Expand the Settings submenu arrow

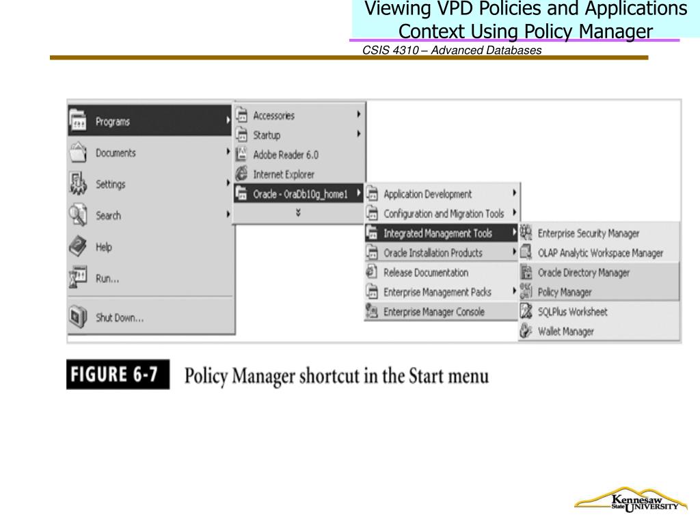pos(228,183)
